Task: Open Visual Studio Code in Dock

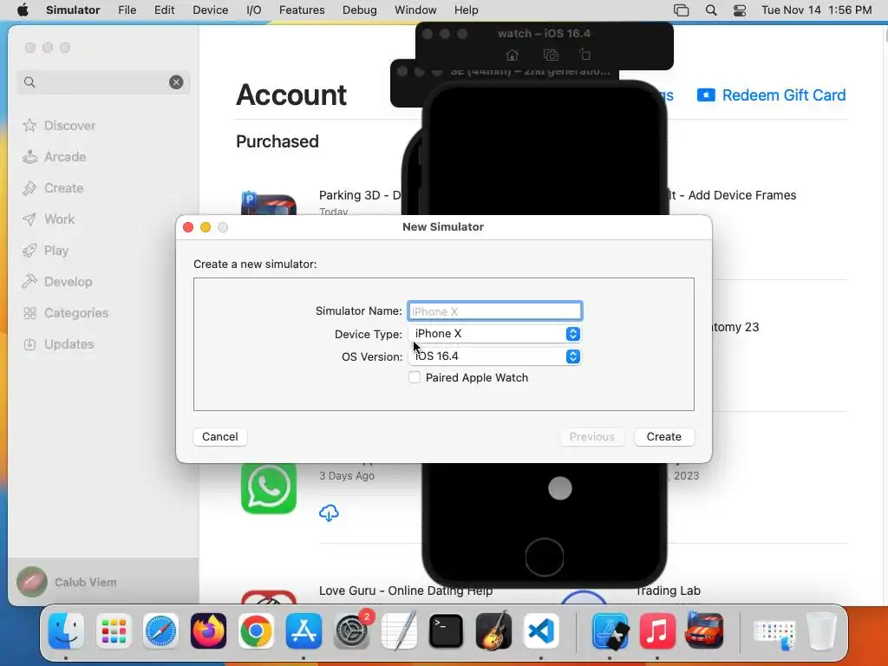Action: [x=541, y=631]
